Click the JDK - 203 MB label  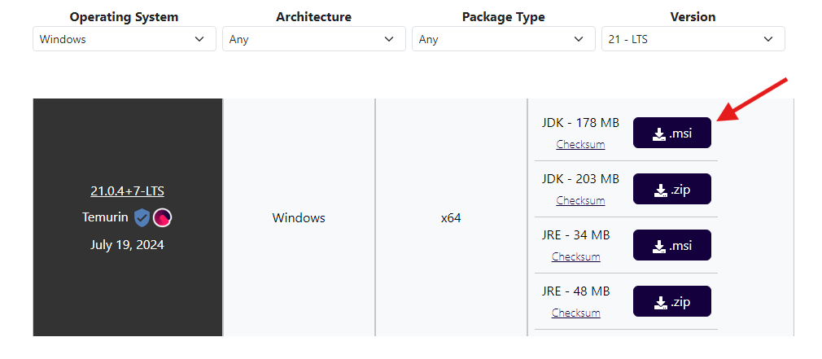click(x=580, y=179)
